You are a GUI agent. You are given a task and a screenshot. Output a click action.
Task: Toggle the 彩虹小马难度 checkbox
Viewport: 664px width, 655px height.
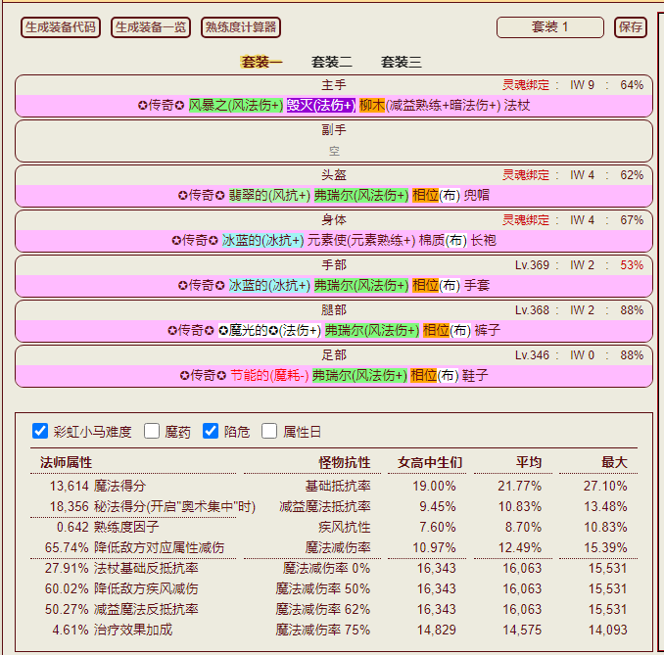click(40, 431)
